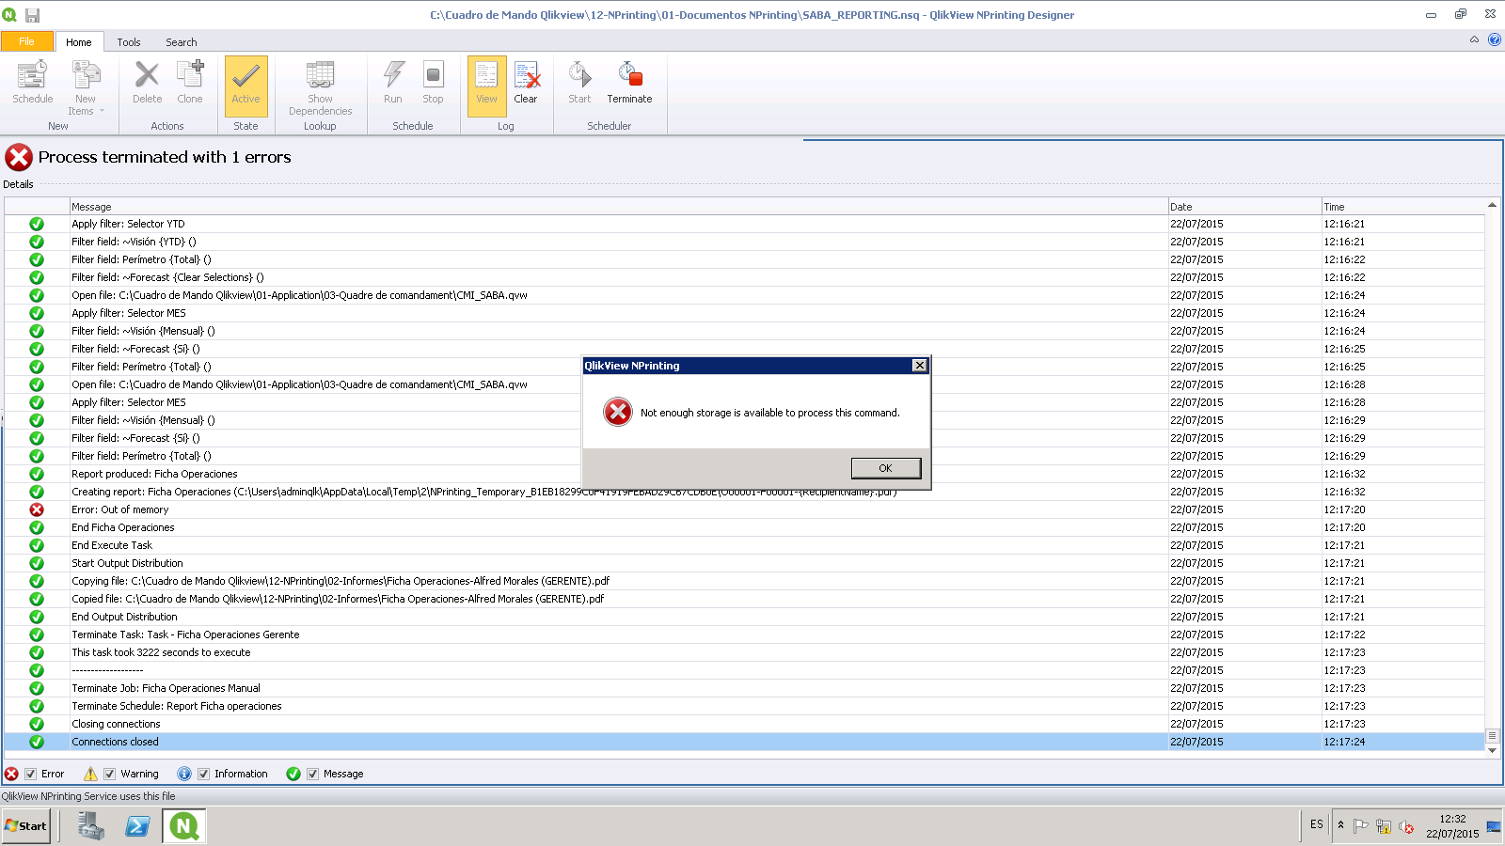
Task: Click the Message column header
Action: tap(618, 207)
